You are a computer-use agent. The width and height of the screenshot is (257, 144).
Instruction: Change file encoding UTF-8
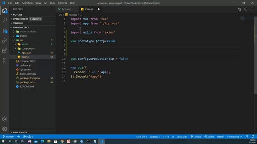point(166,136)
